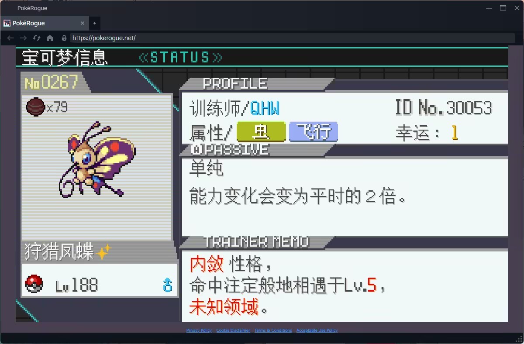This screenshot has height=344, width=524.
Task: Click the shiny sparkle star icon
Action: click(x=103, y=251)
